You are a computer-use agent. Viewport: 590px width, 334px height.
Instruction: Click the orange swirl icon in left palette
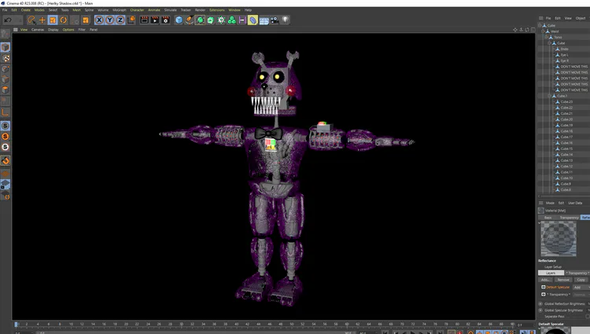(6, 161)
